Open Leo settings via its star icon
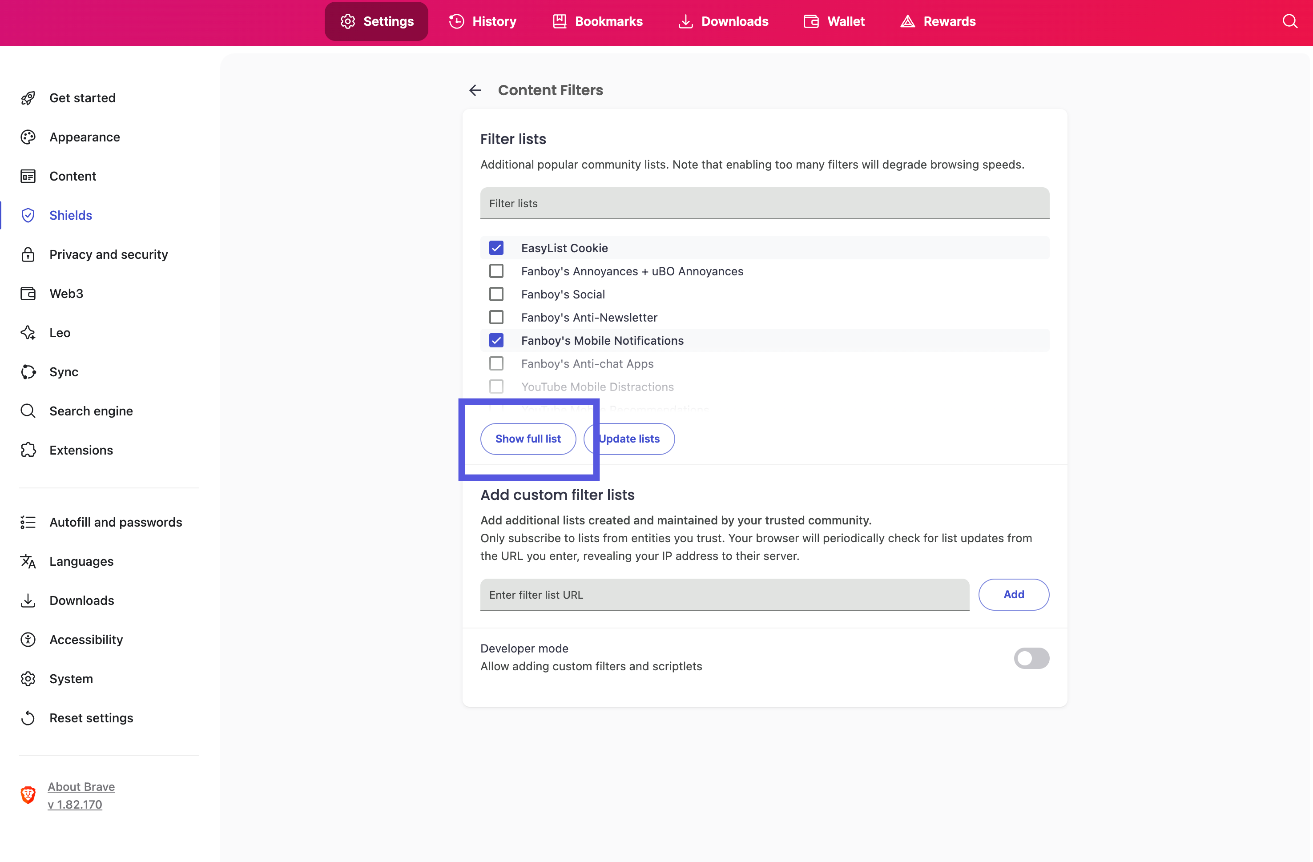This screenshot has width=1313, height=862. coord(28,333)
